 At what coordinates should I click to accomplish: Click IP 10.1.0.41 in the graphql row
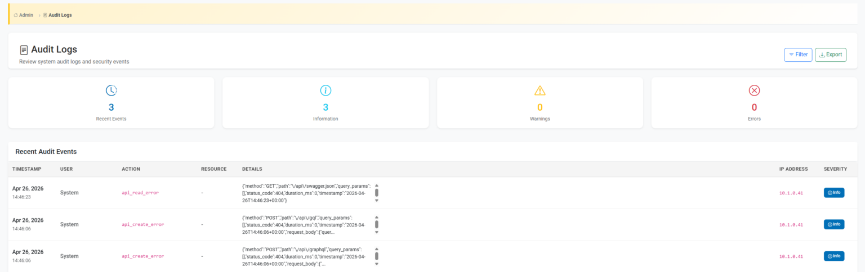(791, 256)
